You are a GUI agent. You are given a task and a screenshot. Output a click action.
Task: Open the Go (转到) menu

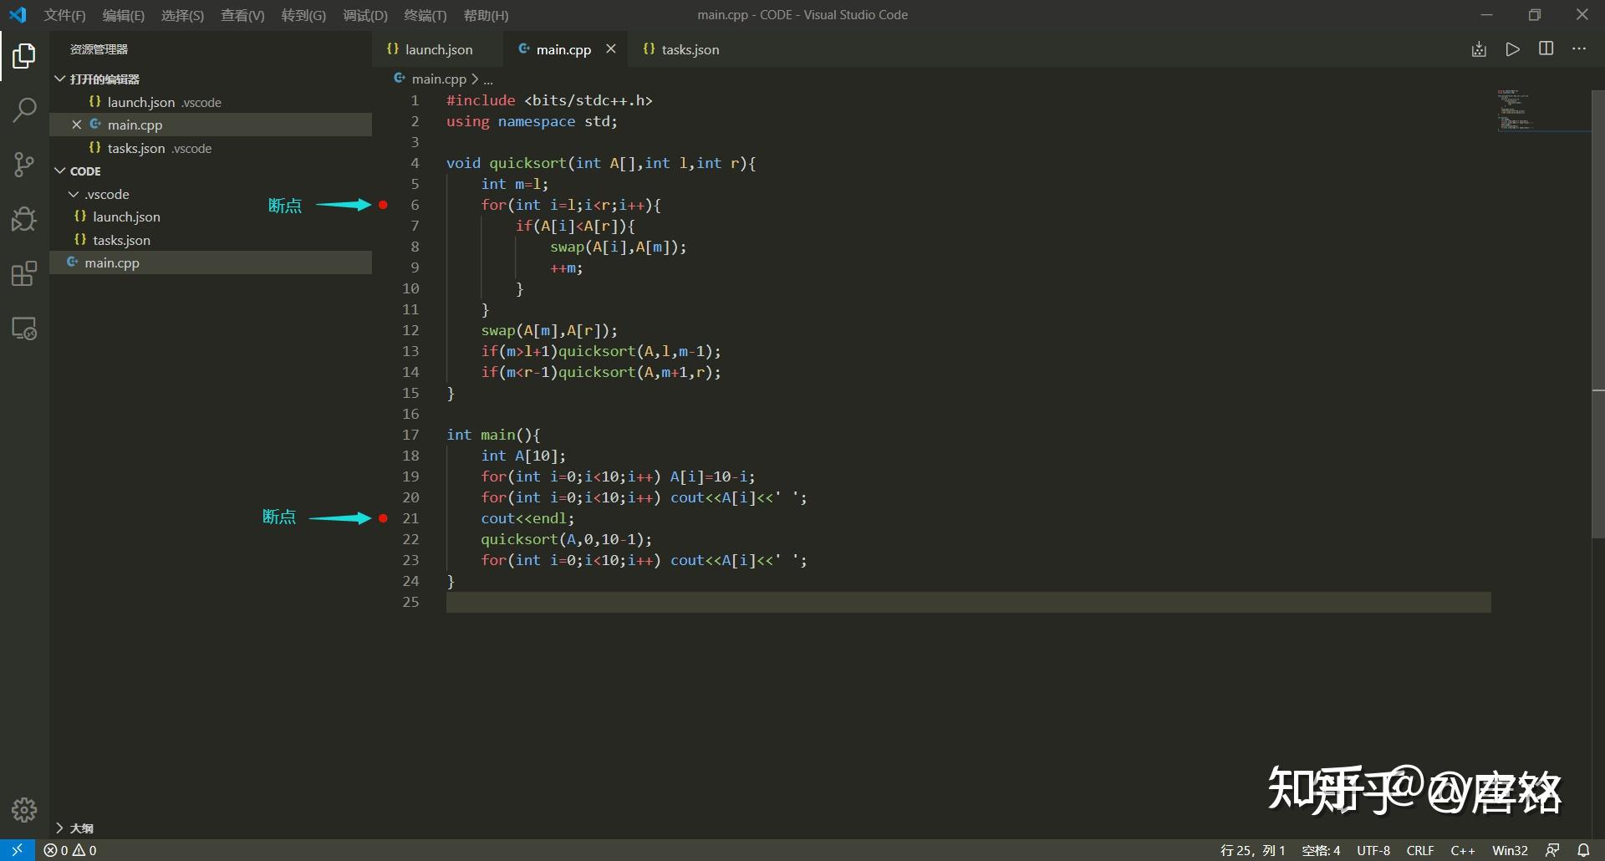[x=303, y=15]
